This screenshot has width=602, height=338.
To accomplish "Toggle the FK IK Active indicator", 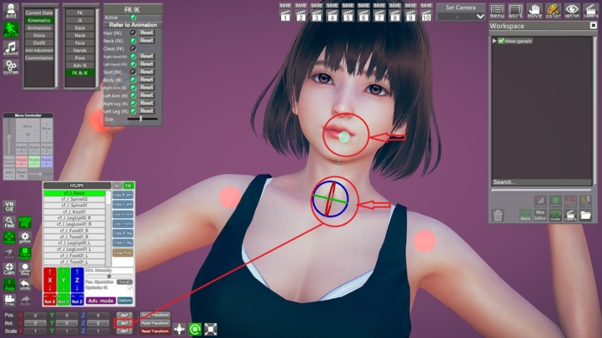I will pyautogui.click(x=133, y=18).
